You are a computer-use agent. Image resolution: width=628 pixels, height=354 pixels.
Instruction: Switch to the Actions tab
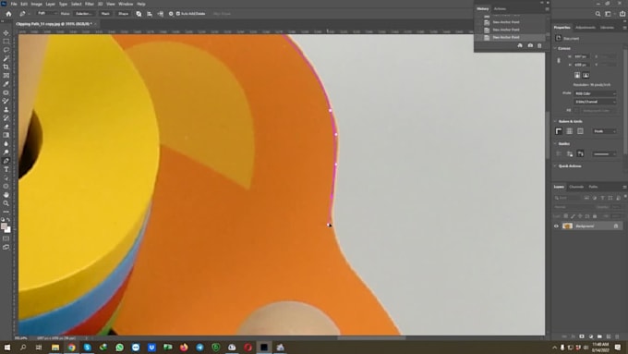(x=500, y=9)
